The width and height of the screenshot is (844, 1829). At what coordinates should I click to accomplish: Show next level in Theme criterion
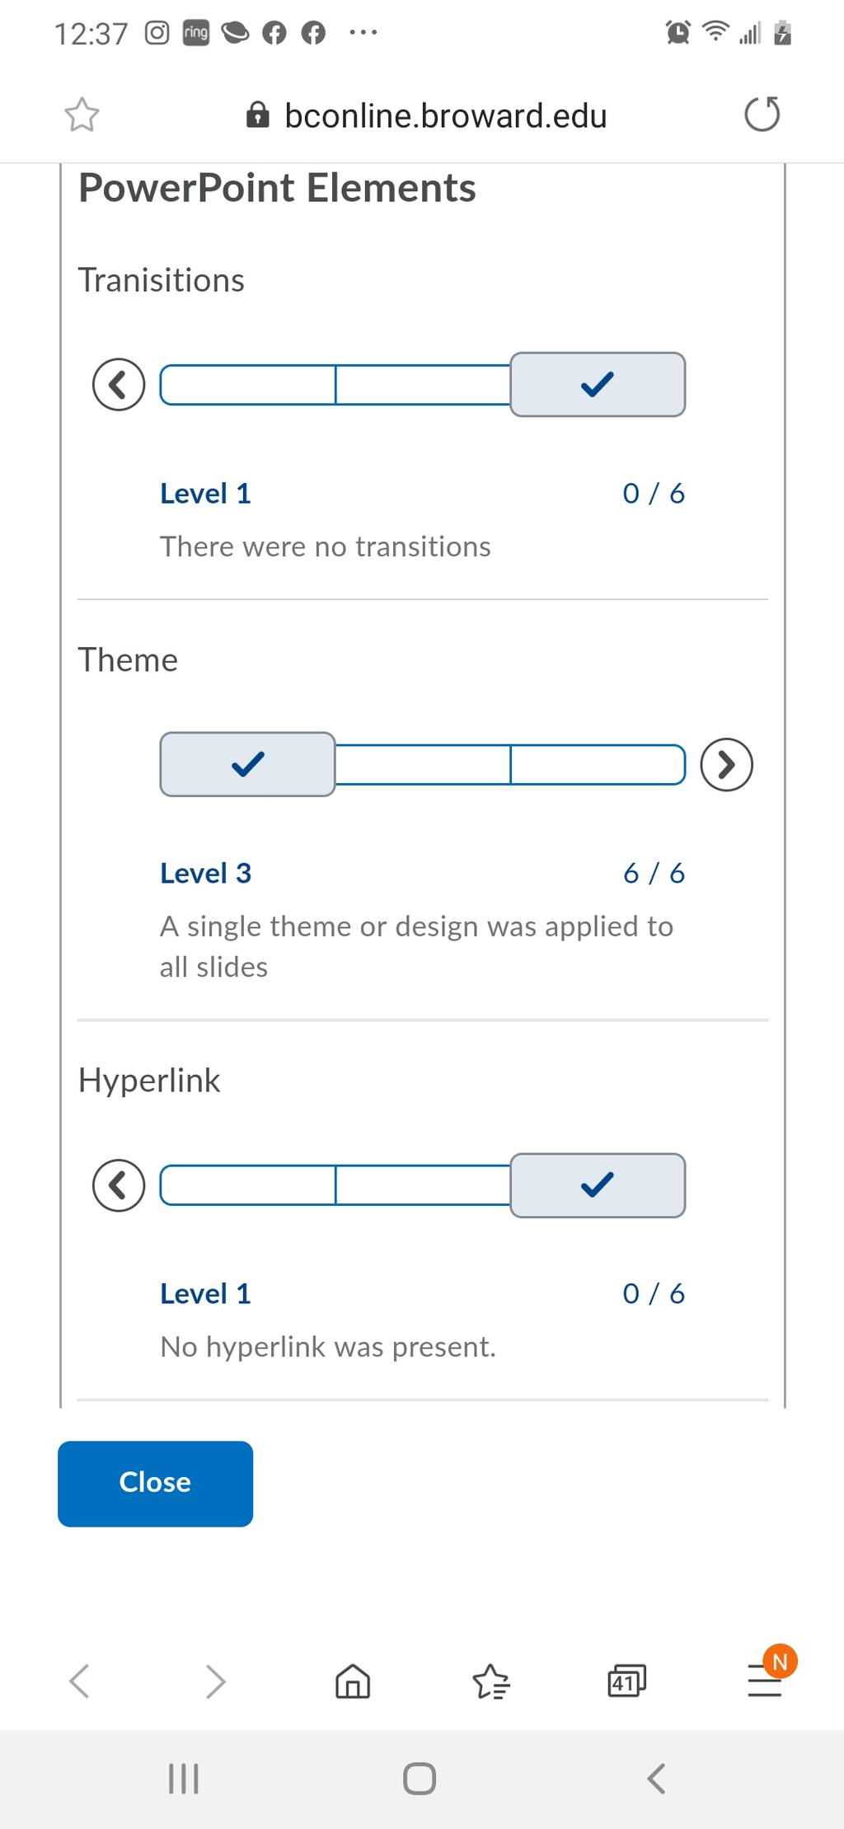coord(726,764)
